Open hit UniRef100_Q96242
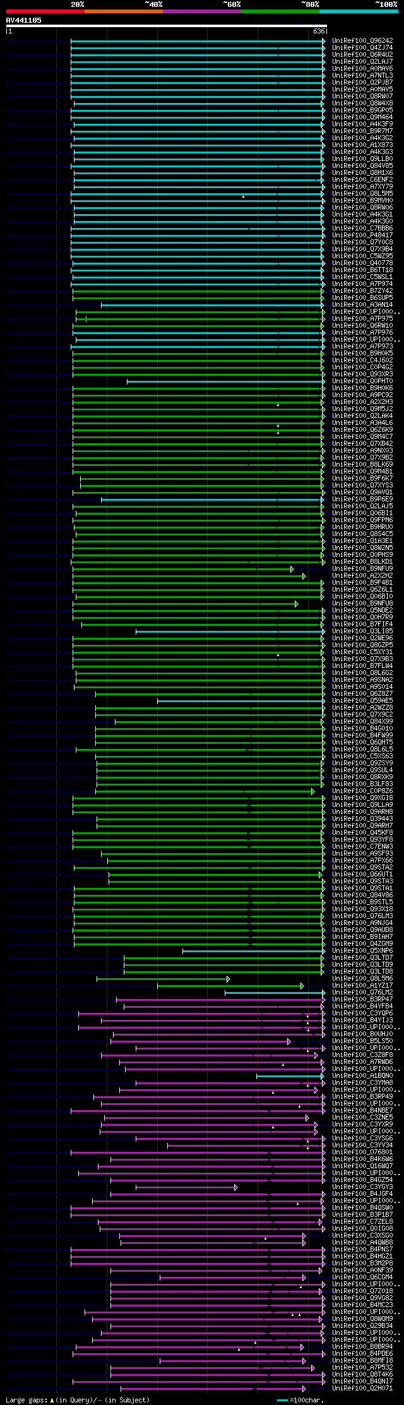This screenshot has height=1405, width=404. click(x=362, y=40)
